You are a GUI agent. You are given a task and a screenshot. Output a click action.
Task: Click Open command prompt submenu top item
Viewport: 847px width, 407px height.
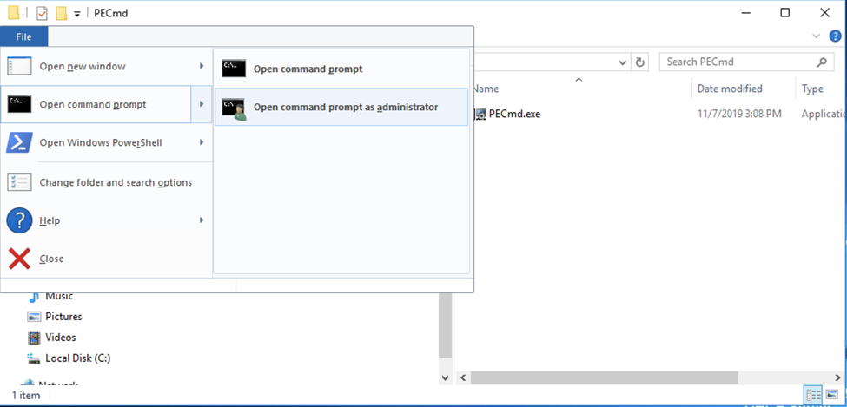pyautogui.click(x=341, y=69)
